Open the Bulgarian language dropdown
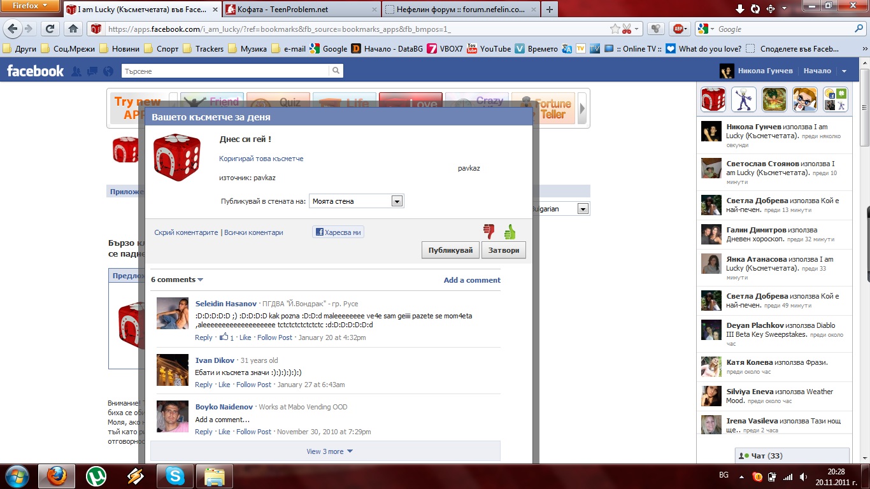870x489 pixels. coord(583,209)
